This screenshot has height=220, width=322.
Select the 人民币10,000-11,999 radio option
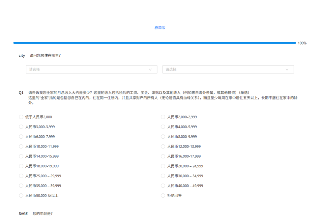click(x=21, y=147)
